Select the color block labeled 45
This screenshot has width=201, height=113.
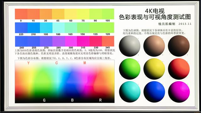pyautogui.click(x=58, y=14)
